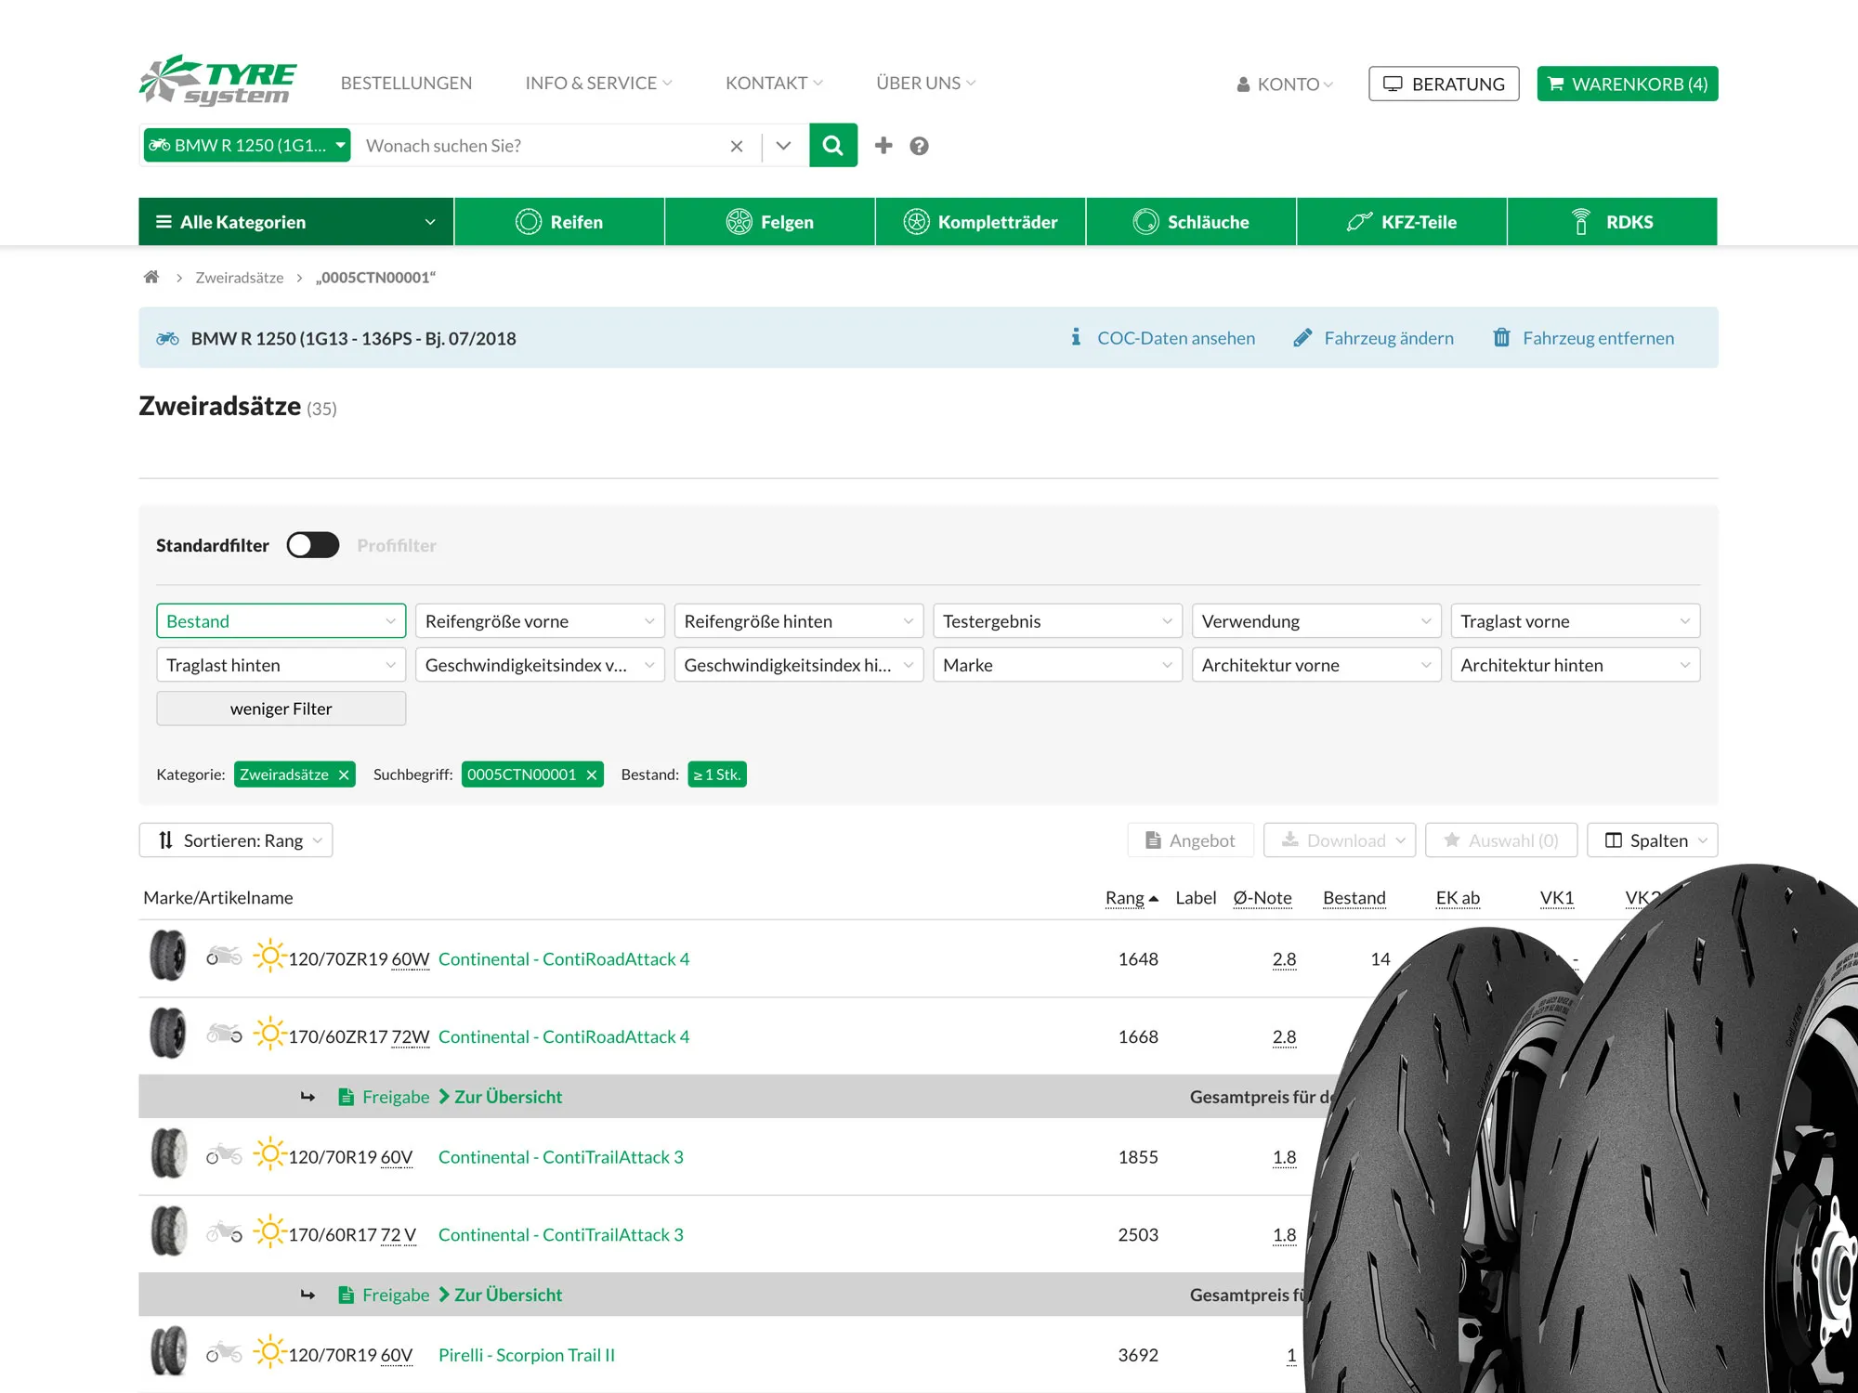Click tyre thumbnail of 170/60ZR17 ContiRoadAttack 4

(168, 1034)
